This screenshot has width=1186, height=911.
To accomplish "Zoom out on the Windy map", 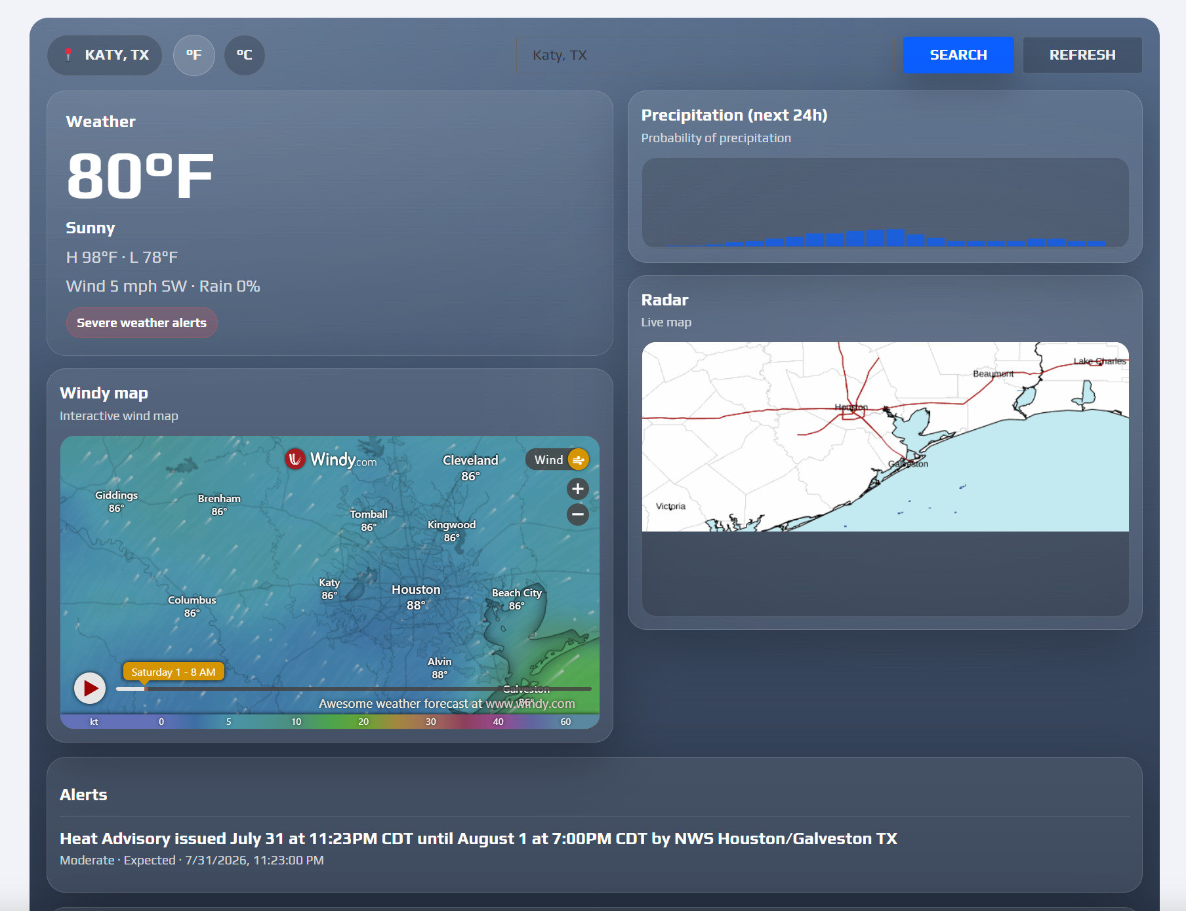I will (x=578, y=514).
